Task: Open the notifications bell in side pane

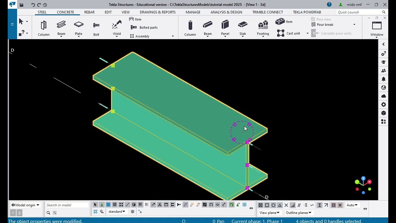Action: [384, 79]
